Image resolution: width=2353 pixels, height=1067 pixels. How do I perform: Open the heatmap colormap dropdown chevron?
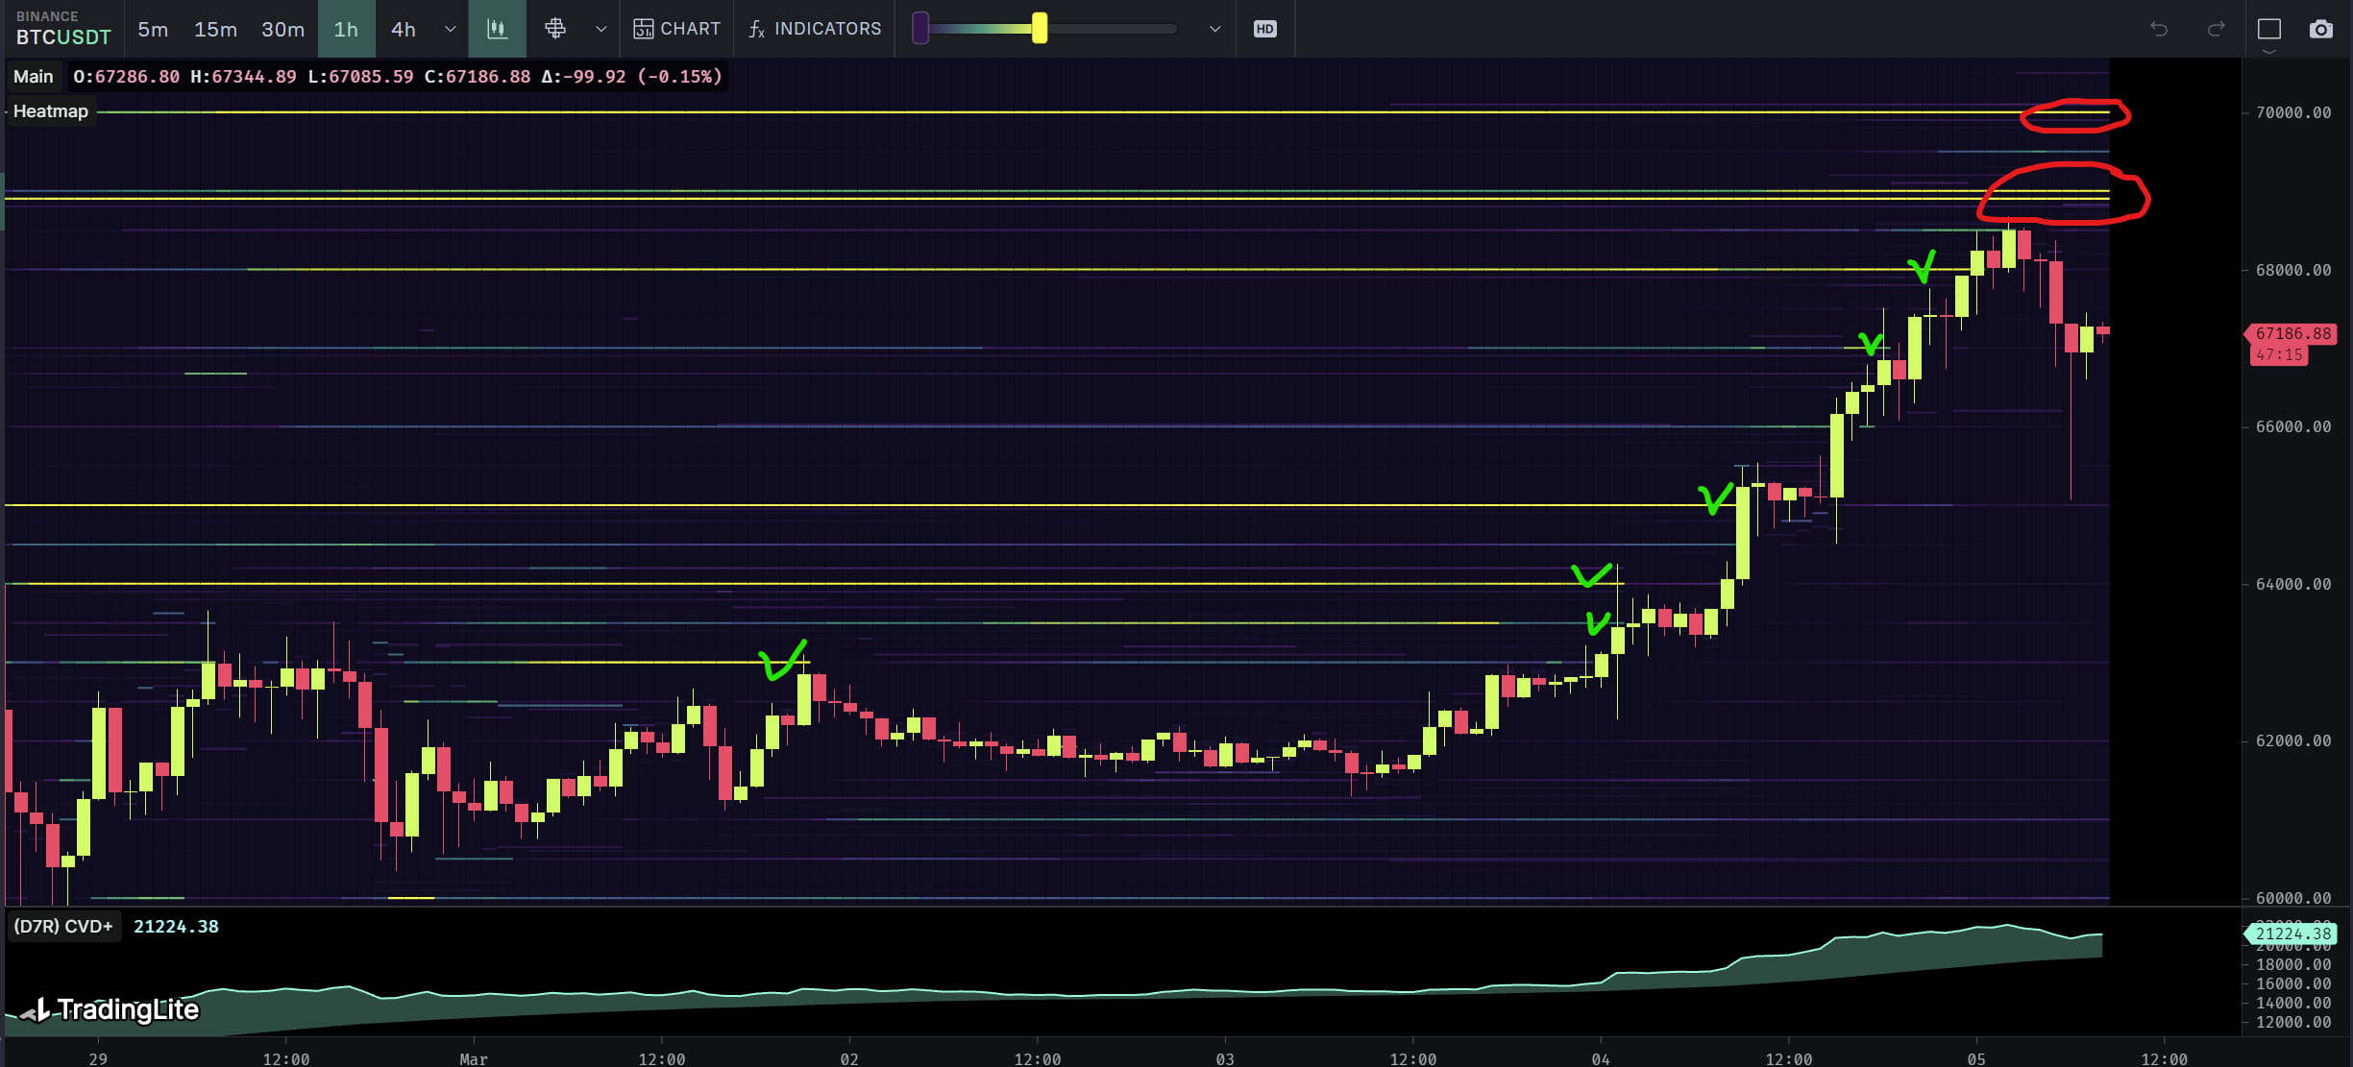[1214, 29]
